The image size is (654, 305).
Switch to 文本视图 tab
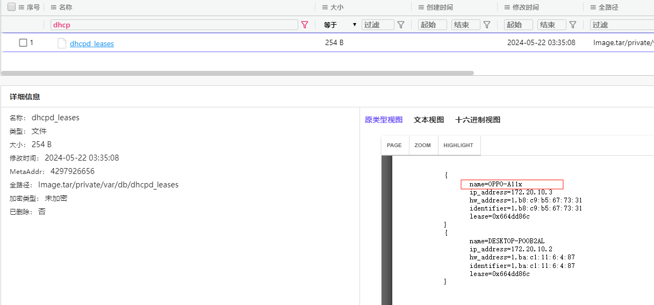pos(429,120)
